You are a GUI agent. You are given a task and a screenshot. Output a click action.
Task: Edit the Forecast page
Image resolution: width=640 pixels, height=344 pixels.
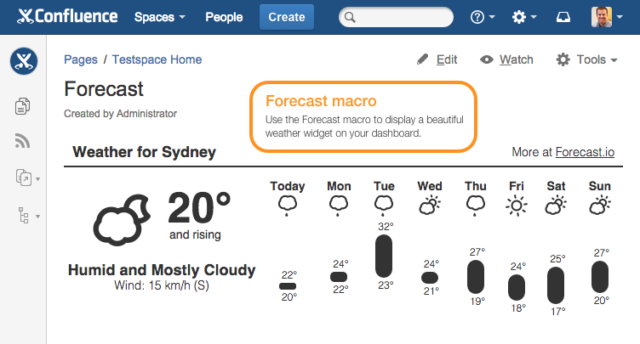[x=437, y=59]
